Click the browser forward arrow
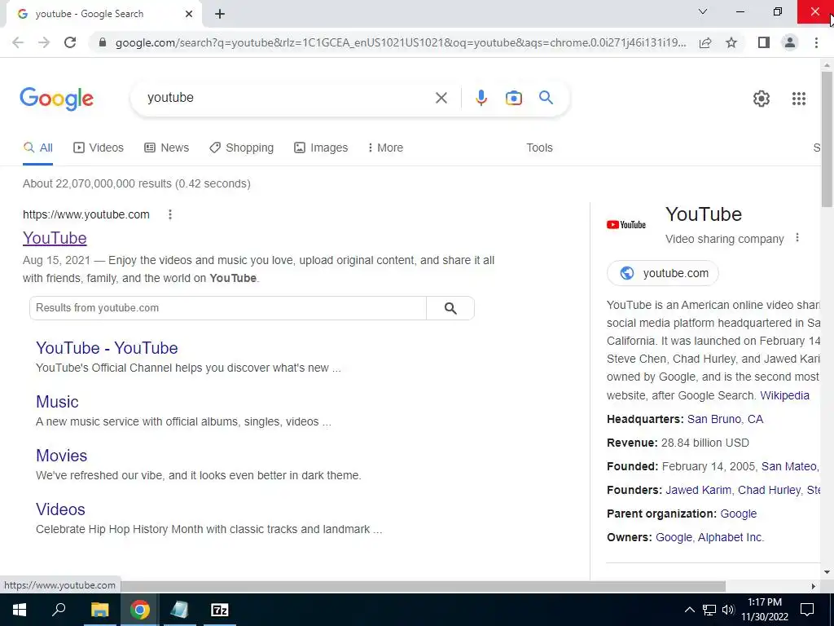The image size is (834, 626). point(44,42)
